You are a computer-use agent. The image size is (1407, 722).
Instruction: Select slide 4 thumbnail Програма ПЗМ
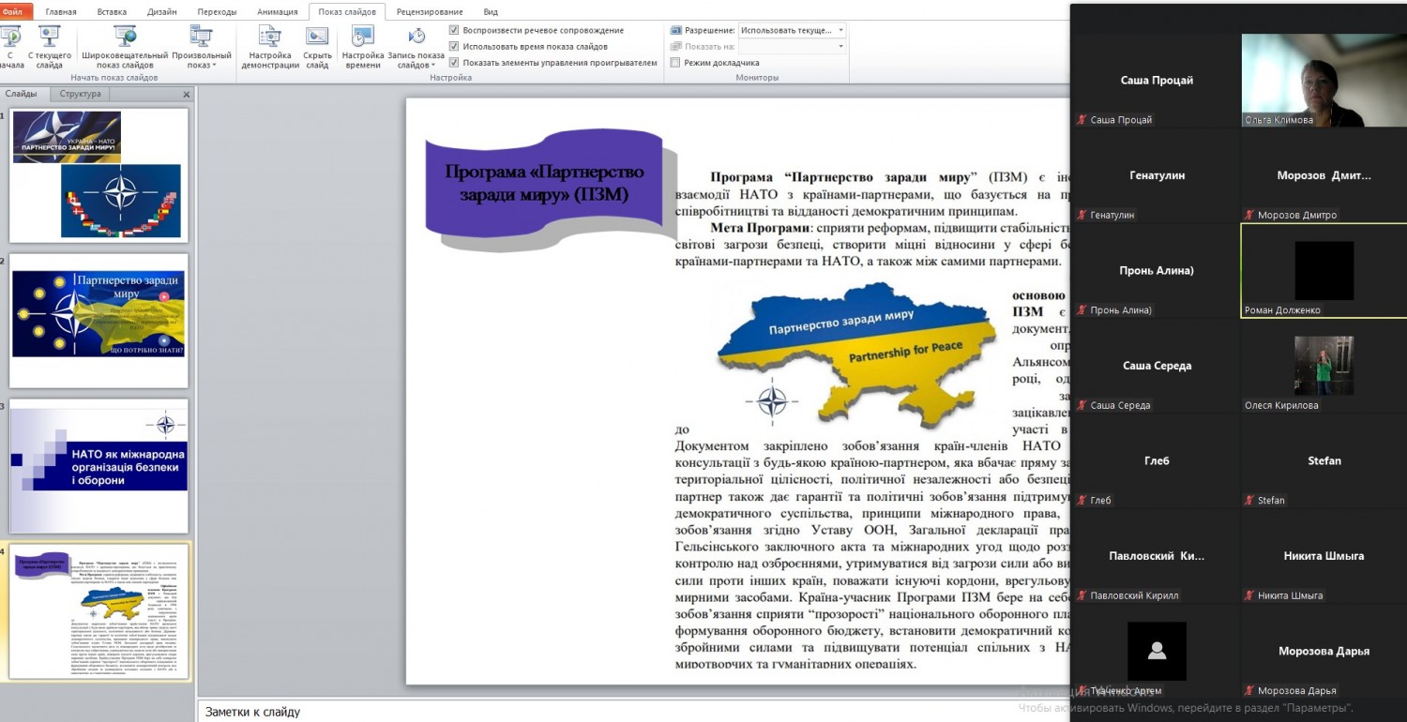click(98, 611)
